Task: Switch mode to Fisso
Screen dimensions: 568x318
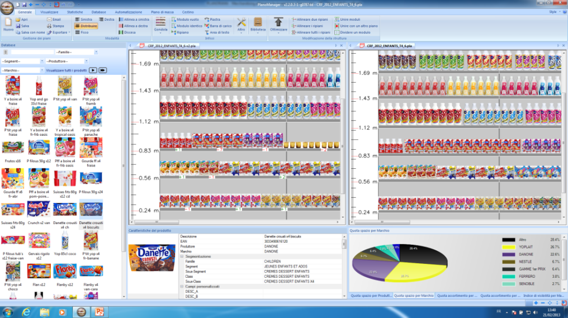Action: (x=82, y=32)
